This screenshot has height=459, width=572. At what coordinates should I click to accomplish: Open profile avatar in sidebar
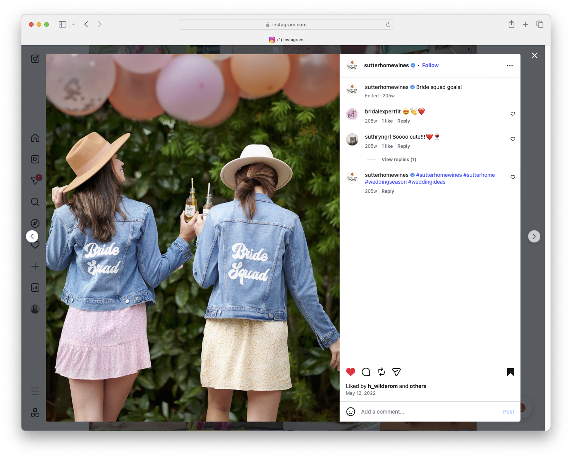pos(35,309)
